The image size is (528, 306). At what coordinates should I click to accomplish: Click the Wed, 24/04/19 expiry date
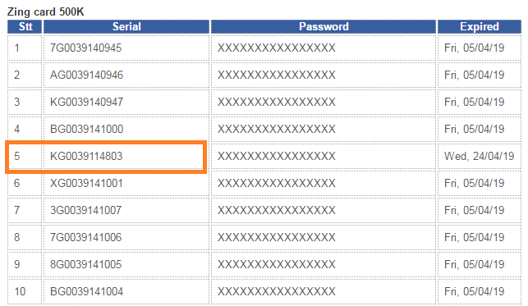coord(479,156)
